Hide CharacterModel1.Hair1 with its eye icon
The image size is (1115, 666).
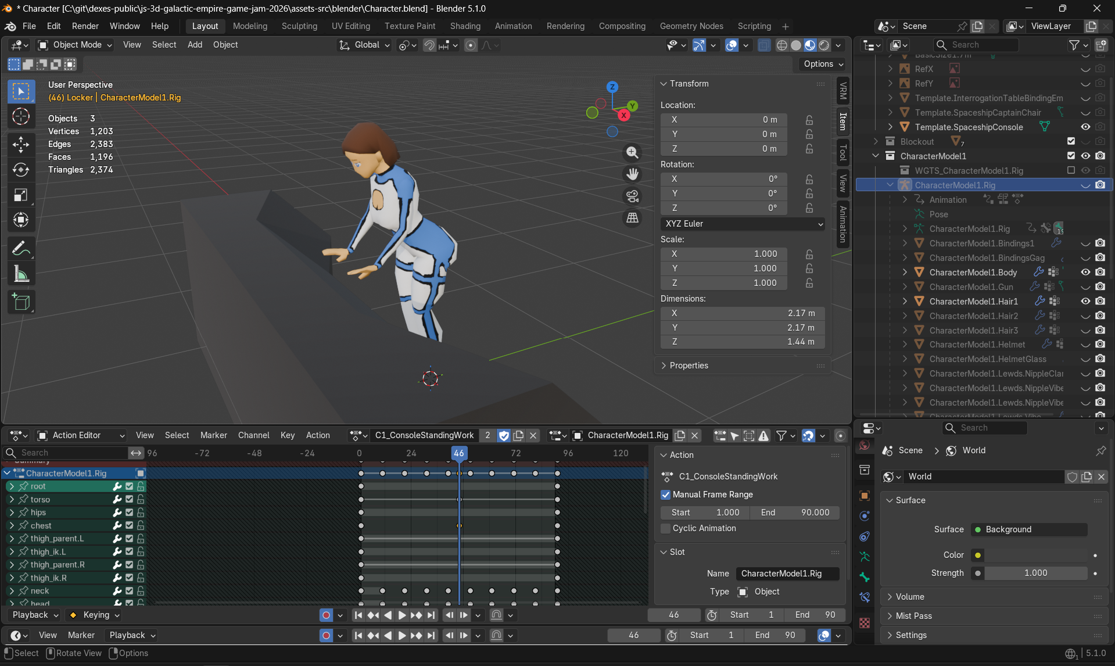[x=1085, y=301]
